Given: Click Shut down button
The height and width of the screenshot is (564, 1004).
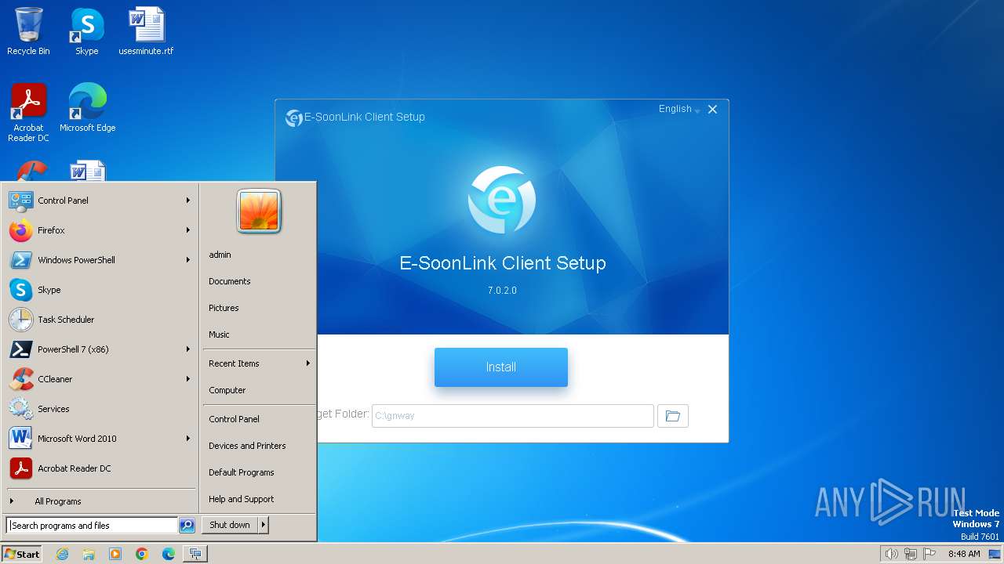Looking at the screenshot, I should 230,525.
